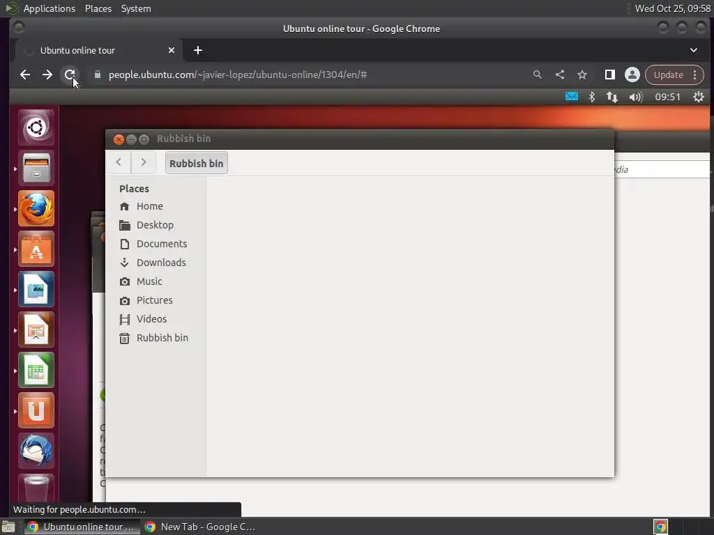Open the Chrome profile avatar

(632, 75)
